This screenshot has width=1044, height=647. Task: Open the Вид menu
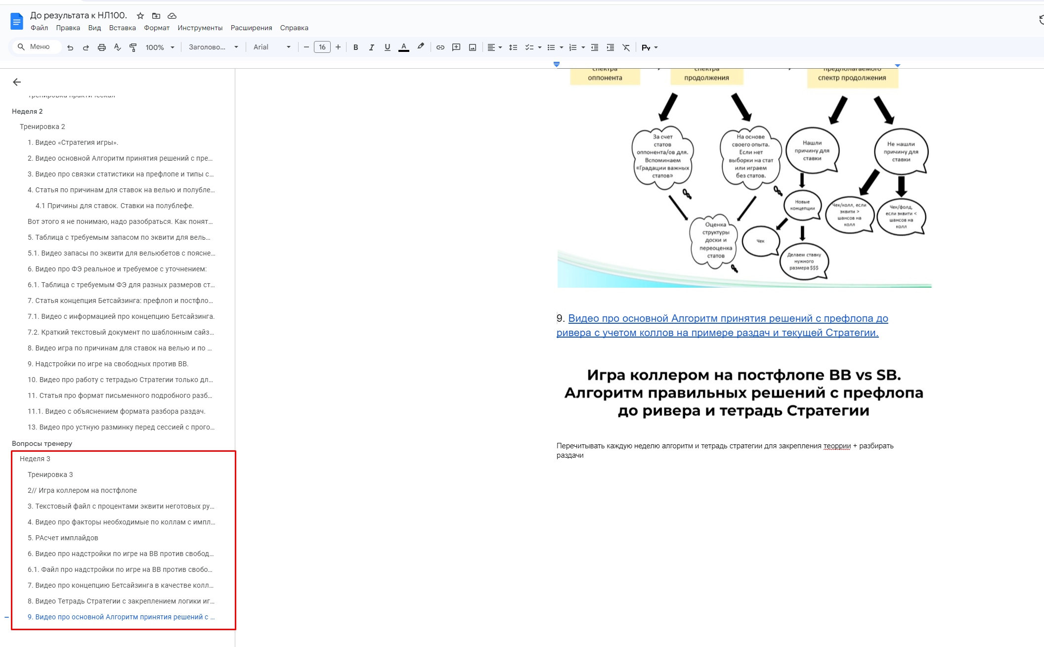coord(94,28)
